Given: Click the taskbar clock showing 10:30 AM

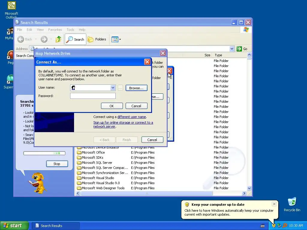Looking at the screenshot, I should click(296, 226).
